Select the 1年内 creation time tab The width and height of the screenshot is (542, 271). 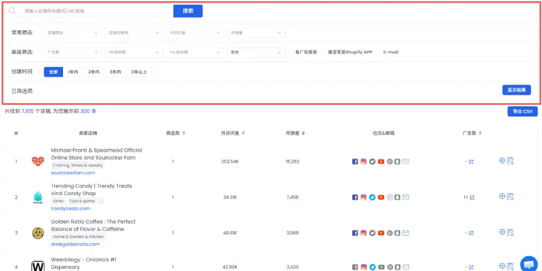73,72
